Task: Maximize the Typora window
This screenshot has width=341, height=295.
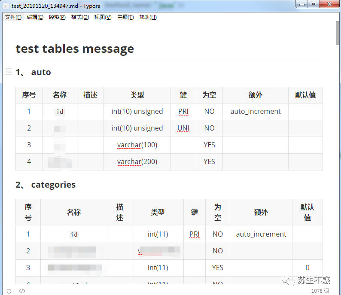Action: 314,4
